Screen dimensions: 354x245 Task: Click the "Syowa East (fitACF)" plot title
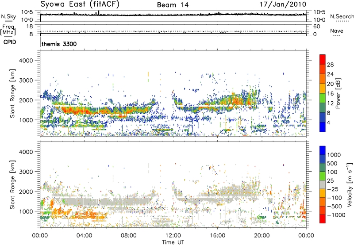[80, 4]
